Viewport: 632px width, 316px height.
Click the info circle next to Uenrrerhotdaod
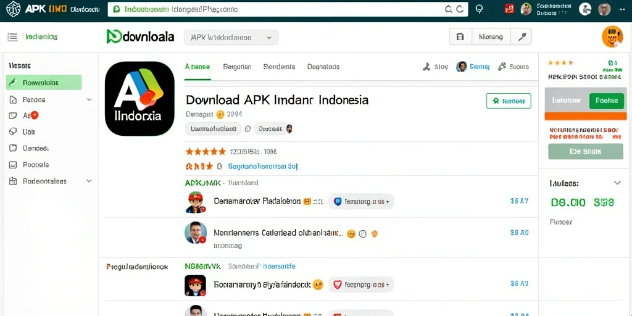pos(248,129)
